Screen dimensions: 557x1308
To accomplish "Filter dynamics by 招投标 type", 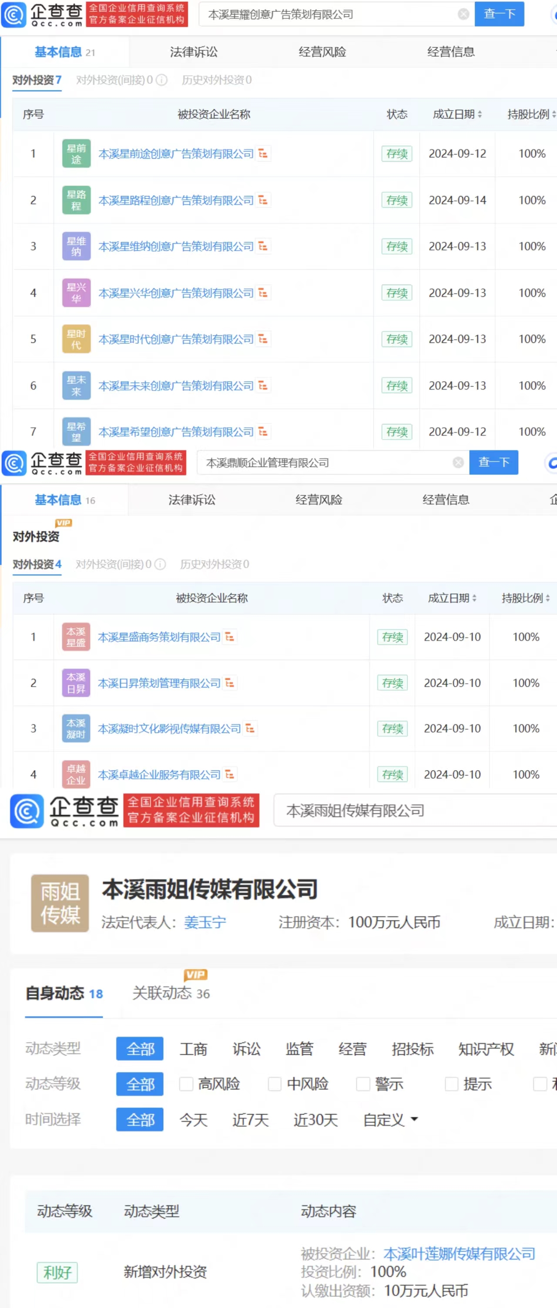I will tap(413, 1049).
